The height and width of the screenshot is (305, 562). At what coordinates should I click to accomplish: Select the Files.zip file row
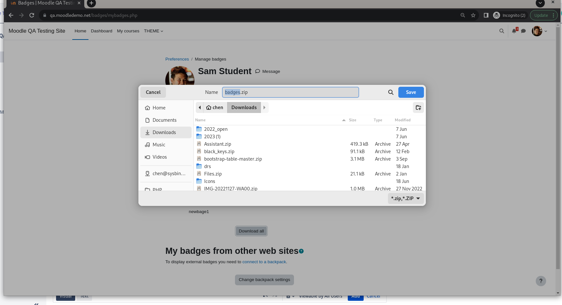coord(310,174)
